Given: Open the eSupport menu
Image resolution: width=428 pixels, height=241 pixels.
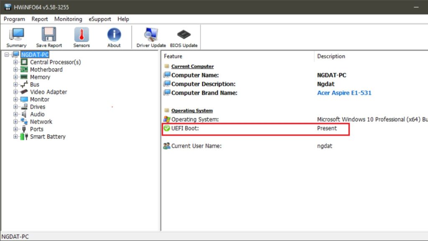Looking at the screenshot, I should [99, 19].
